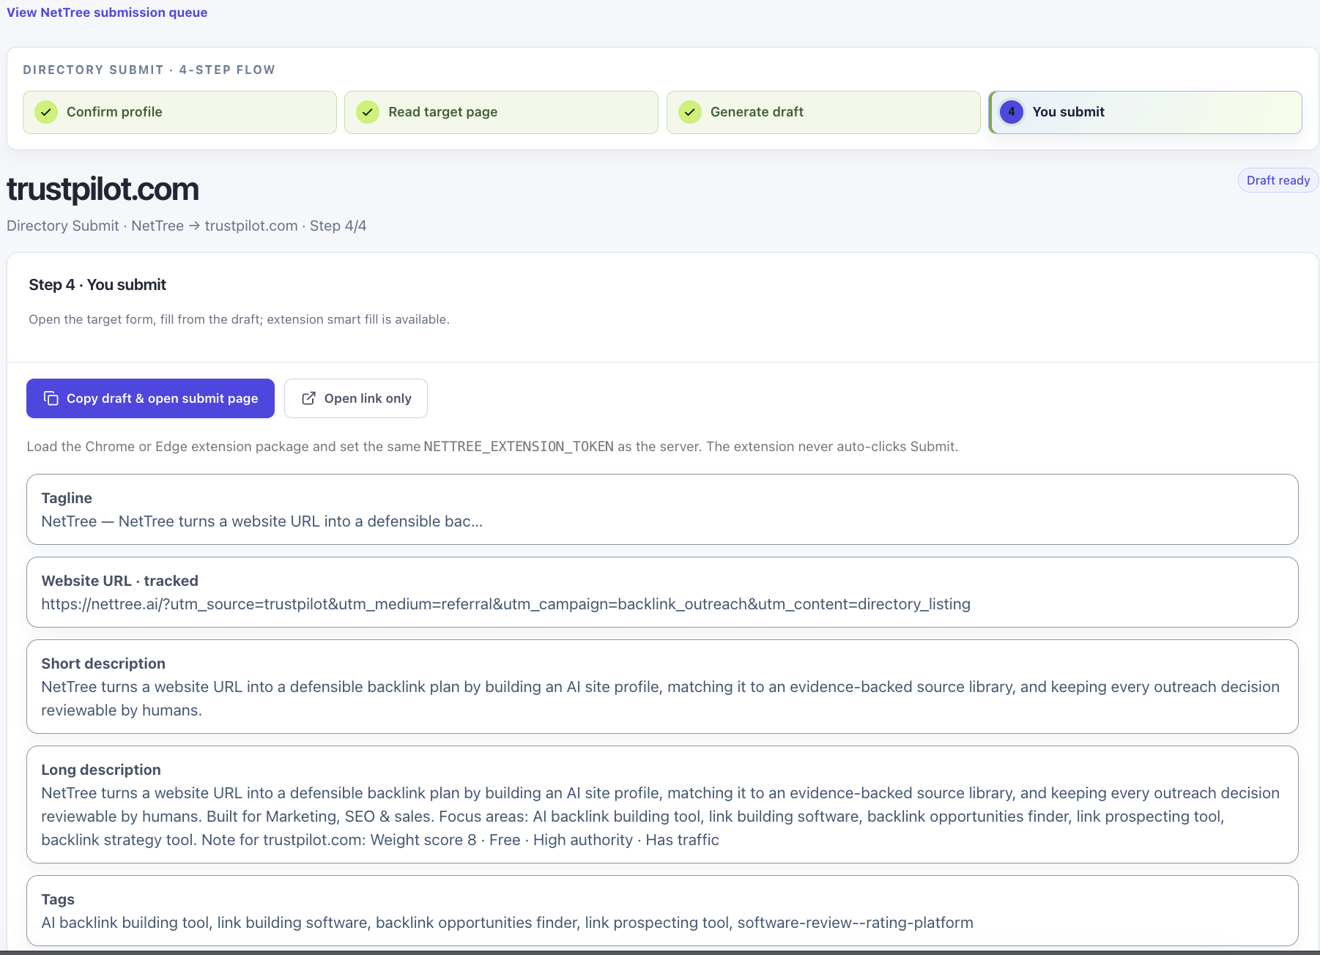The image size is (1320, 955).
Task: Click Copy draft & open submit page
Action: pos(150,398)
